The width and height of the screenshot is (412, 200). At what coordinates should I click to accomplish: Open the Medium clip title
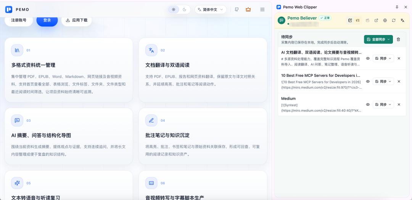288,98
